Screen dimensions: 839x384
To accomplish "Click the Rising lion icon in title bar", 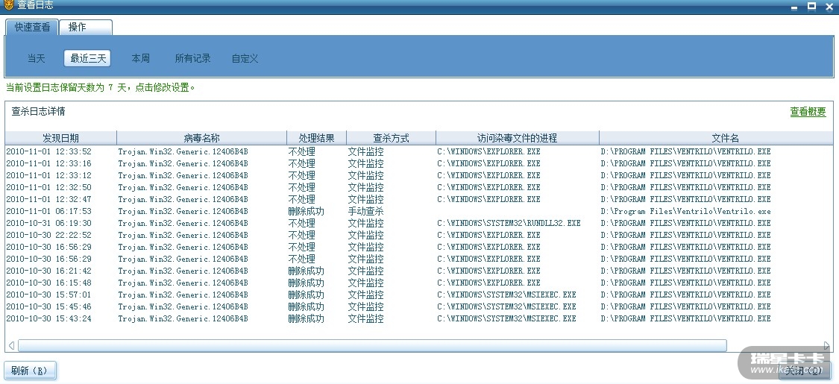I will coord(8,6).
